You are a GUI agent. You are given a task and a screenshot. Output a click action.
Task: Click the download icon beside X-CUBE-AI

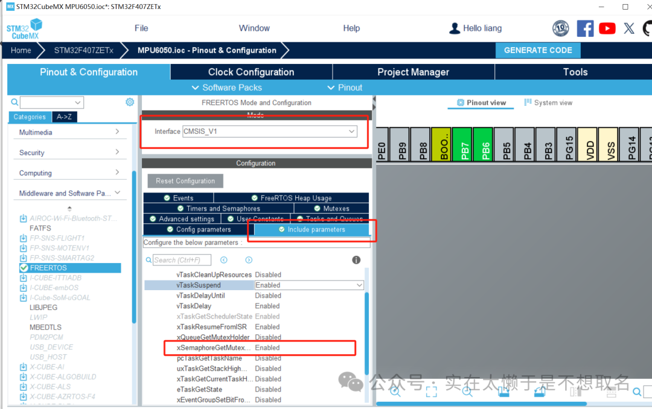click(24, 367)
